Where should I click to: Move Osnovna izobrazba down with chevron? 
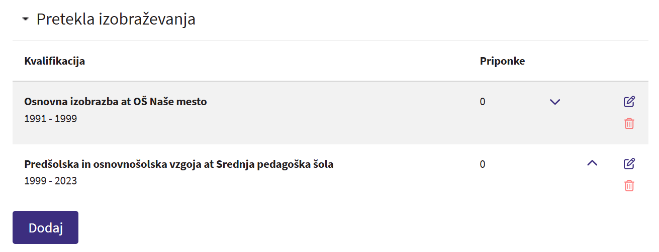(555, 102)
